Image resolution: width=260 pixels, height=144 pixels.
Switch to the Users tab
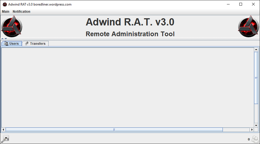pyautogui.click(x=12, y=44)
